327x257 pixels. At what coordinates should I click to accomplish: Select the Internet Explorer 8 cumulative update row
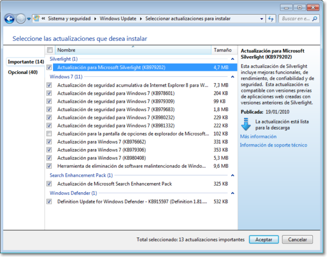click(145, 85)
